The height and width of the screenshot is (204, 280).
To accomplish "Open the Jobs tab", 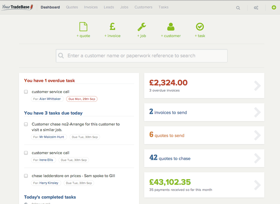I will click(x=124, y=7).
